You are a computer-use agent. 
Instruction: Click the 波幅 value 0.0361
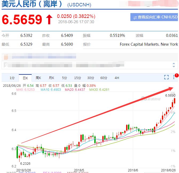(172, 36)
